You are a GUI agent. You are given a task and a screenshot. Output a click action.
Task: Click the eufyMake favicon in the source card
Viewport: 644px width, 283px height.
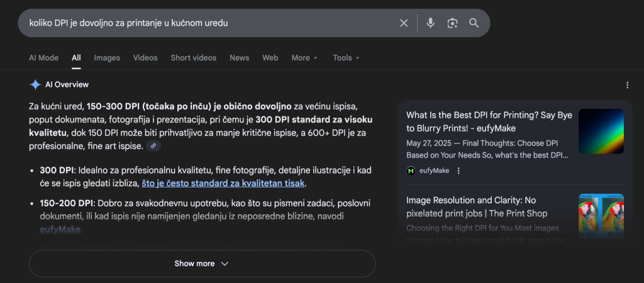click(411, 170)
